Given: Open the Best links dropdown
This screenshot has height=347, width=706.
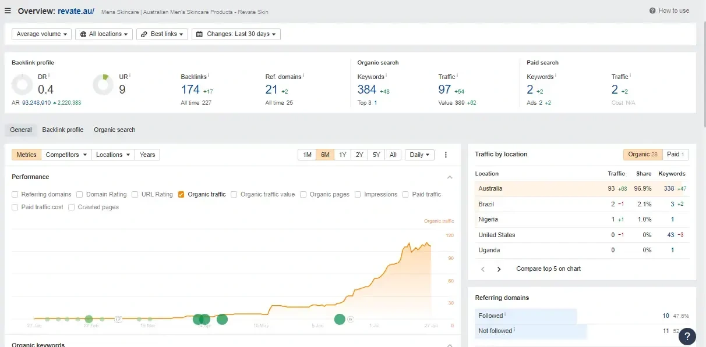Looking at the screenshot, I should 163,34.
